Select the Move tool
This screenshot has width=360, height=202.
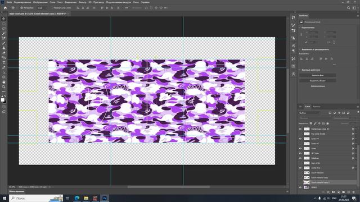(4, 19)
